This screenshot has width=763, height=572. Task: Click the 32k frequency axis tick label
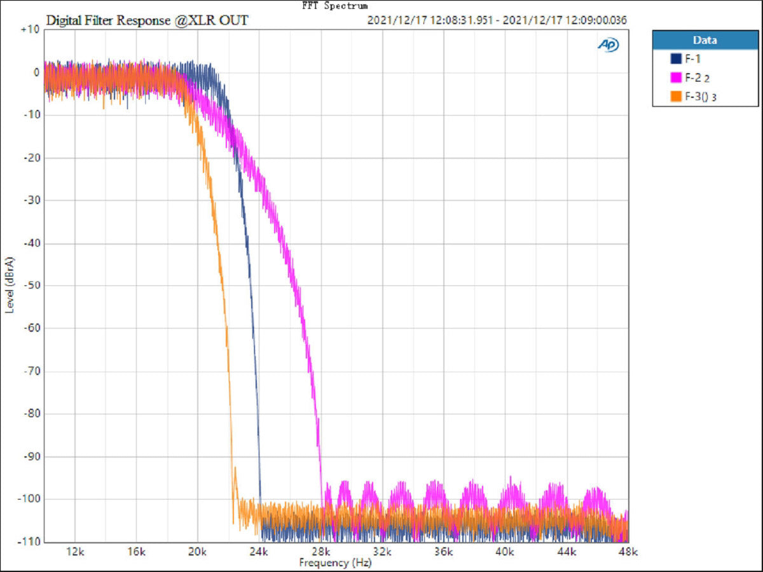coord(381,552)
